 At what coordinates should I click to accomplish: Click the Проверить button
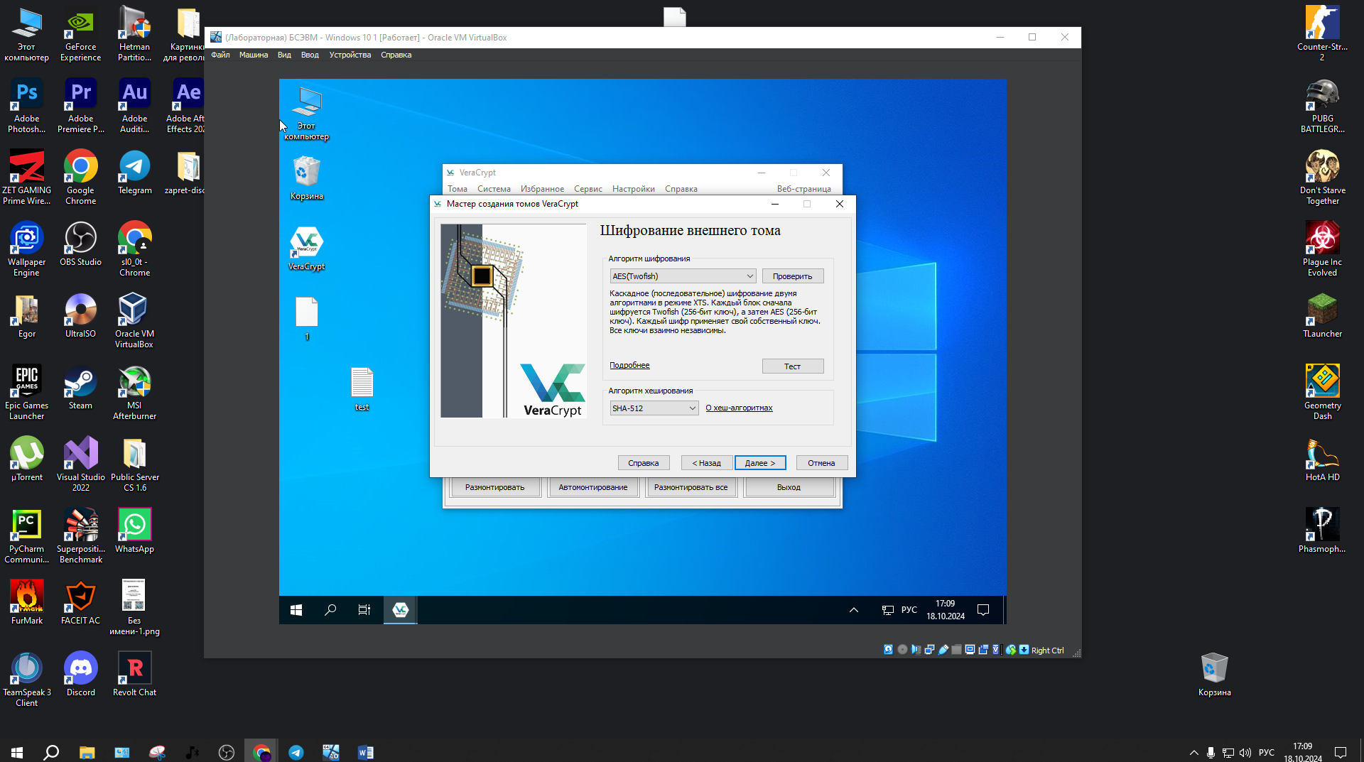click(x=792, y=276)
